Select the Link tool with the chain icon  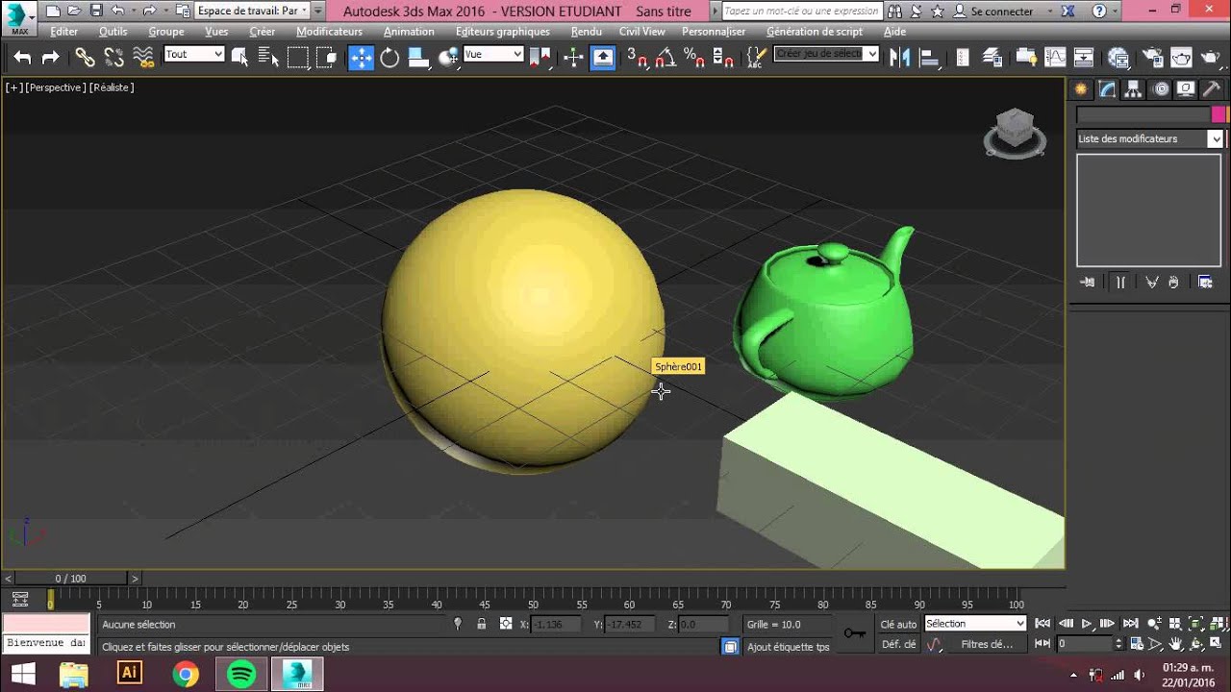tap(85, 58)
